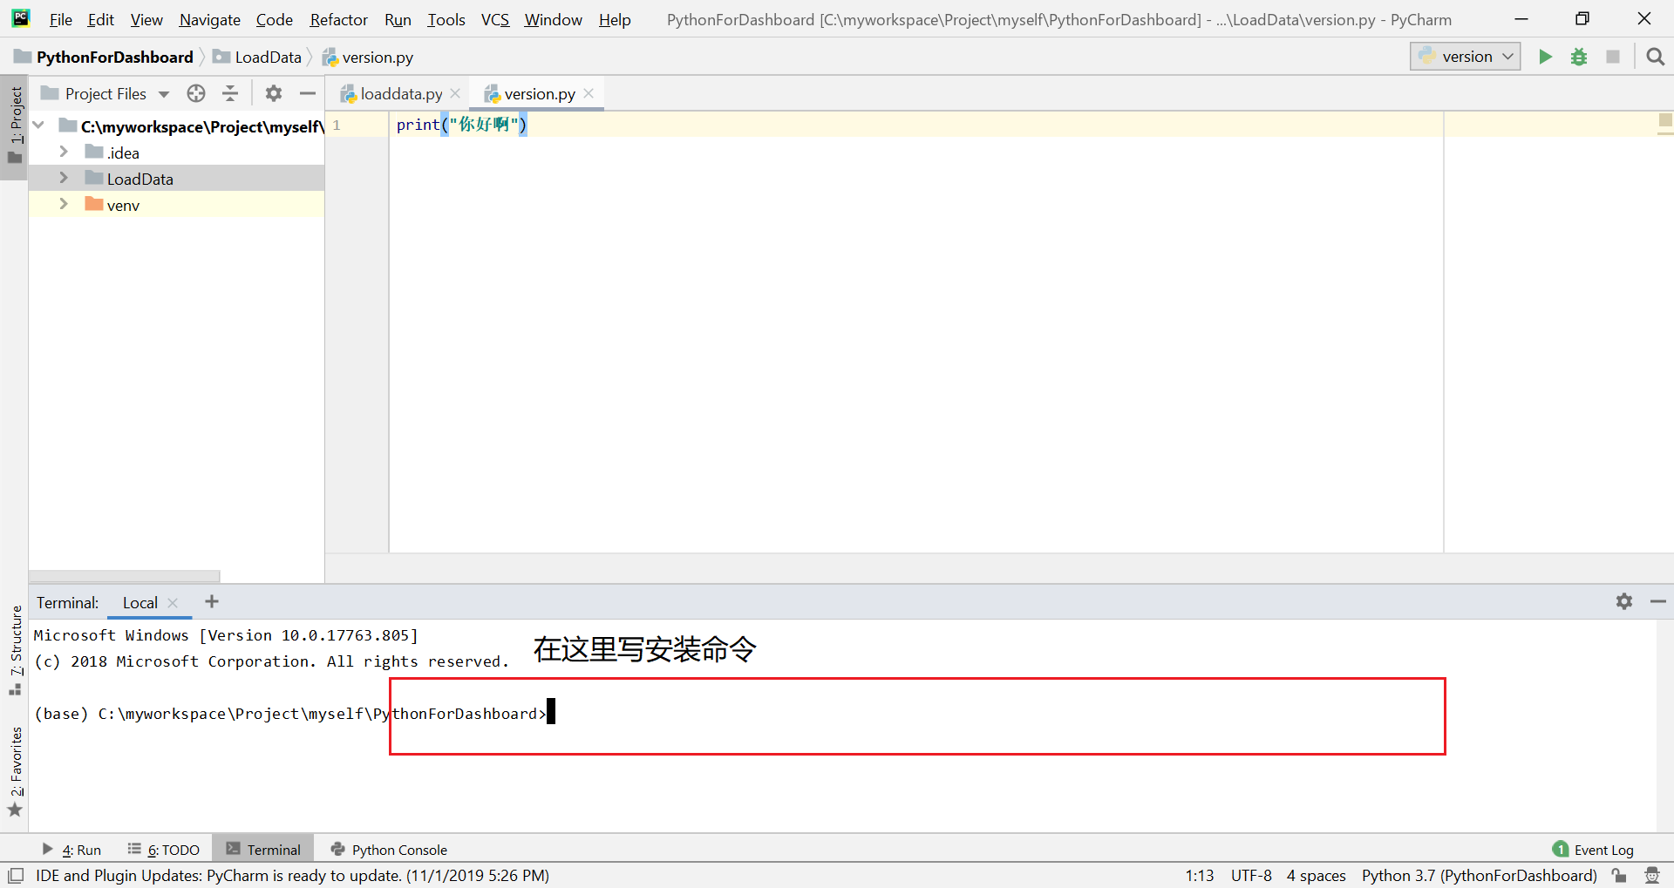
Task: Open the Code menu
Action: coord(274,19)
